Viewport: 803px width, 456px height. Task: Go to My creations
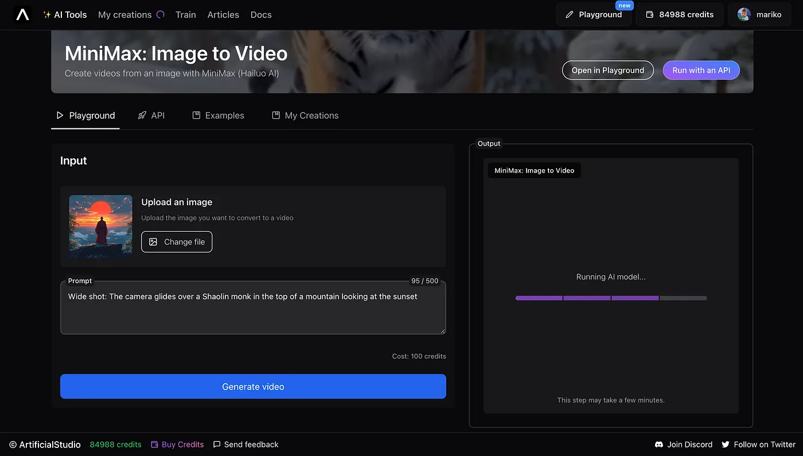click(x=125, y=15)
